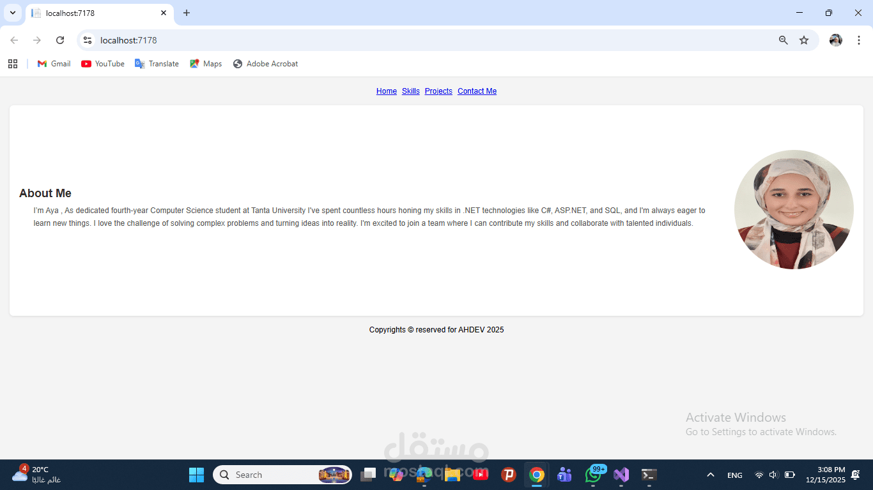Open the YouTube bookmark
Viewport: 873px width, 490px height.
coord(103,64)
